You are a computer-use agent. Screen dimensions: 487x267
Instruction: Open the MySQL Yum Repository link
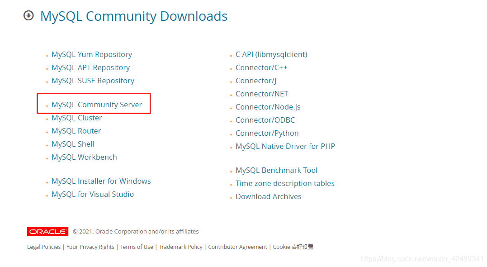tap(91, 54)
